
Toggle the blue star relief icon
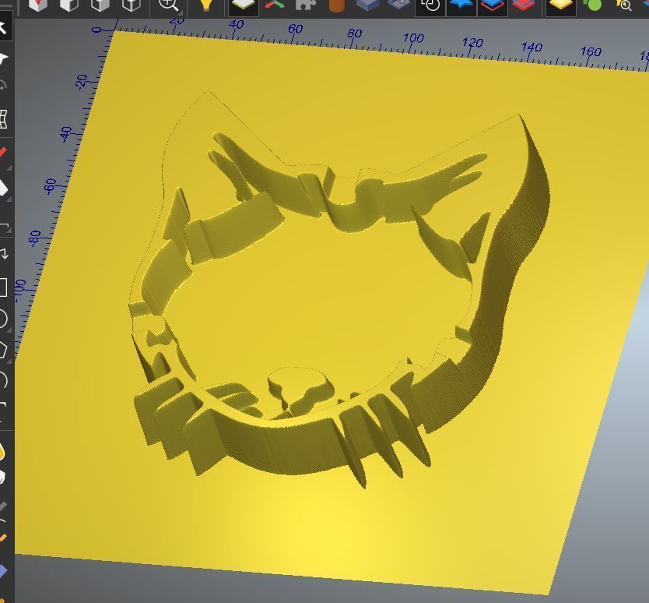point(461,5)
